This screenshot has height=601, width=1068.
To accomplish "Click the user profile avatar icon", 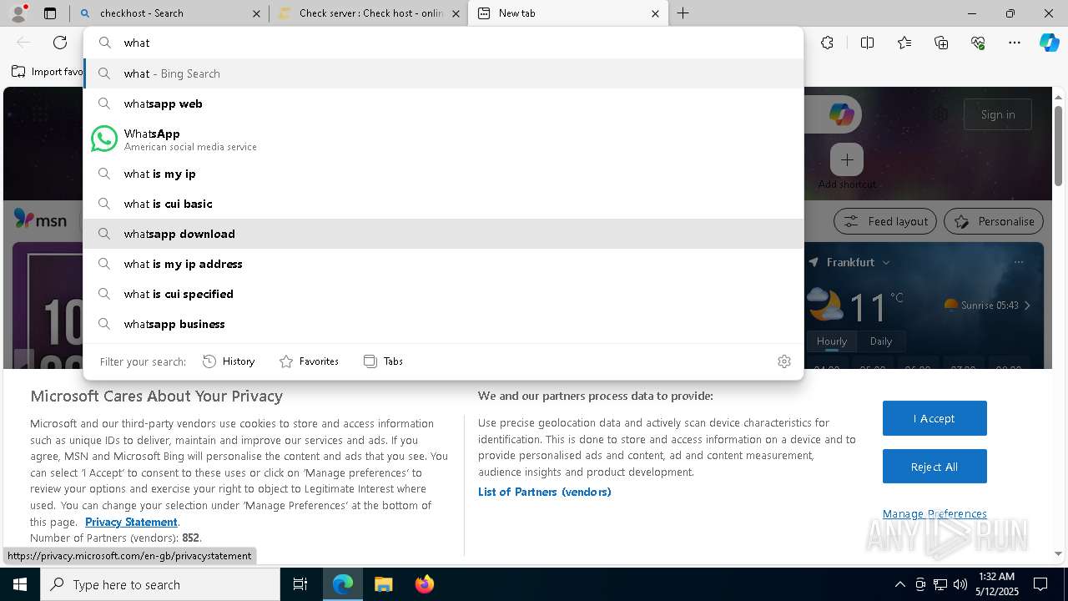I will [x=18, y=13].
